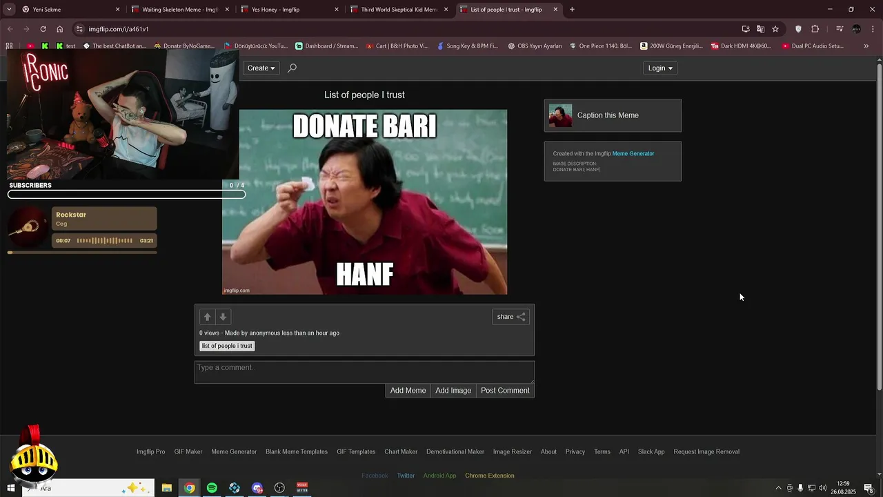Open the Chrome Extension footer link
Viewport: 883px width, 497px height.
(x=490, y=476)
